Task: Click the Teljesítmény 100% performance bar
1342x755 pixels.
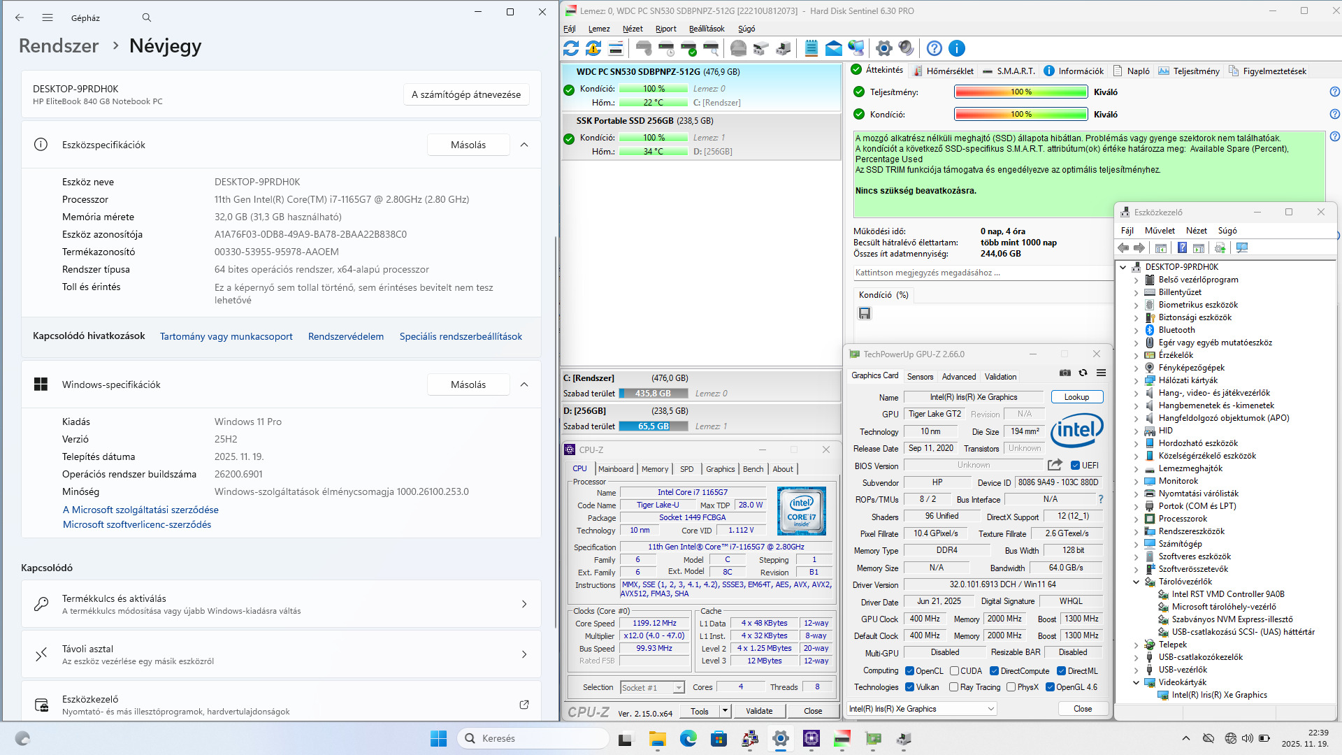Action: (x=1020, y=92)
